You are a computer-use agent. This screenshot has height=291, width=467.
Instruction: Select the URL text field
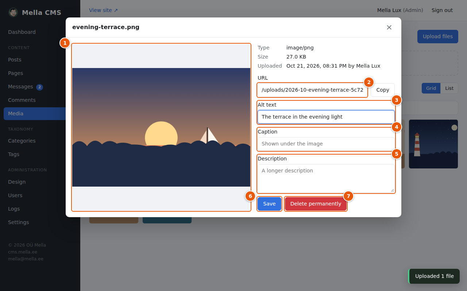[x=312, y=90]
